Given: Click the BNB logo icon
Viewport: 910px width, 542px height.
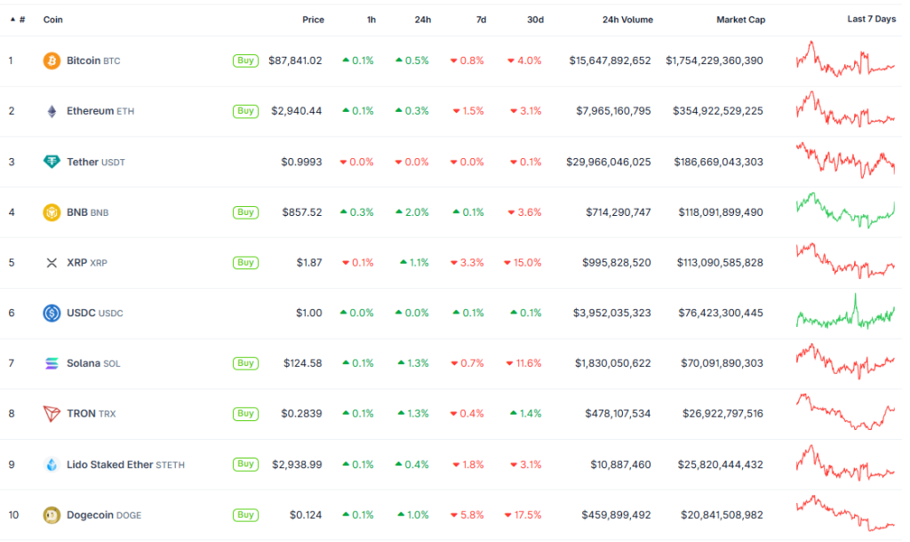Looking at the screenshot, I should tap(52, 212).
